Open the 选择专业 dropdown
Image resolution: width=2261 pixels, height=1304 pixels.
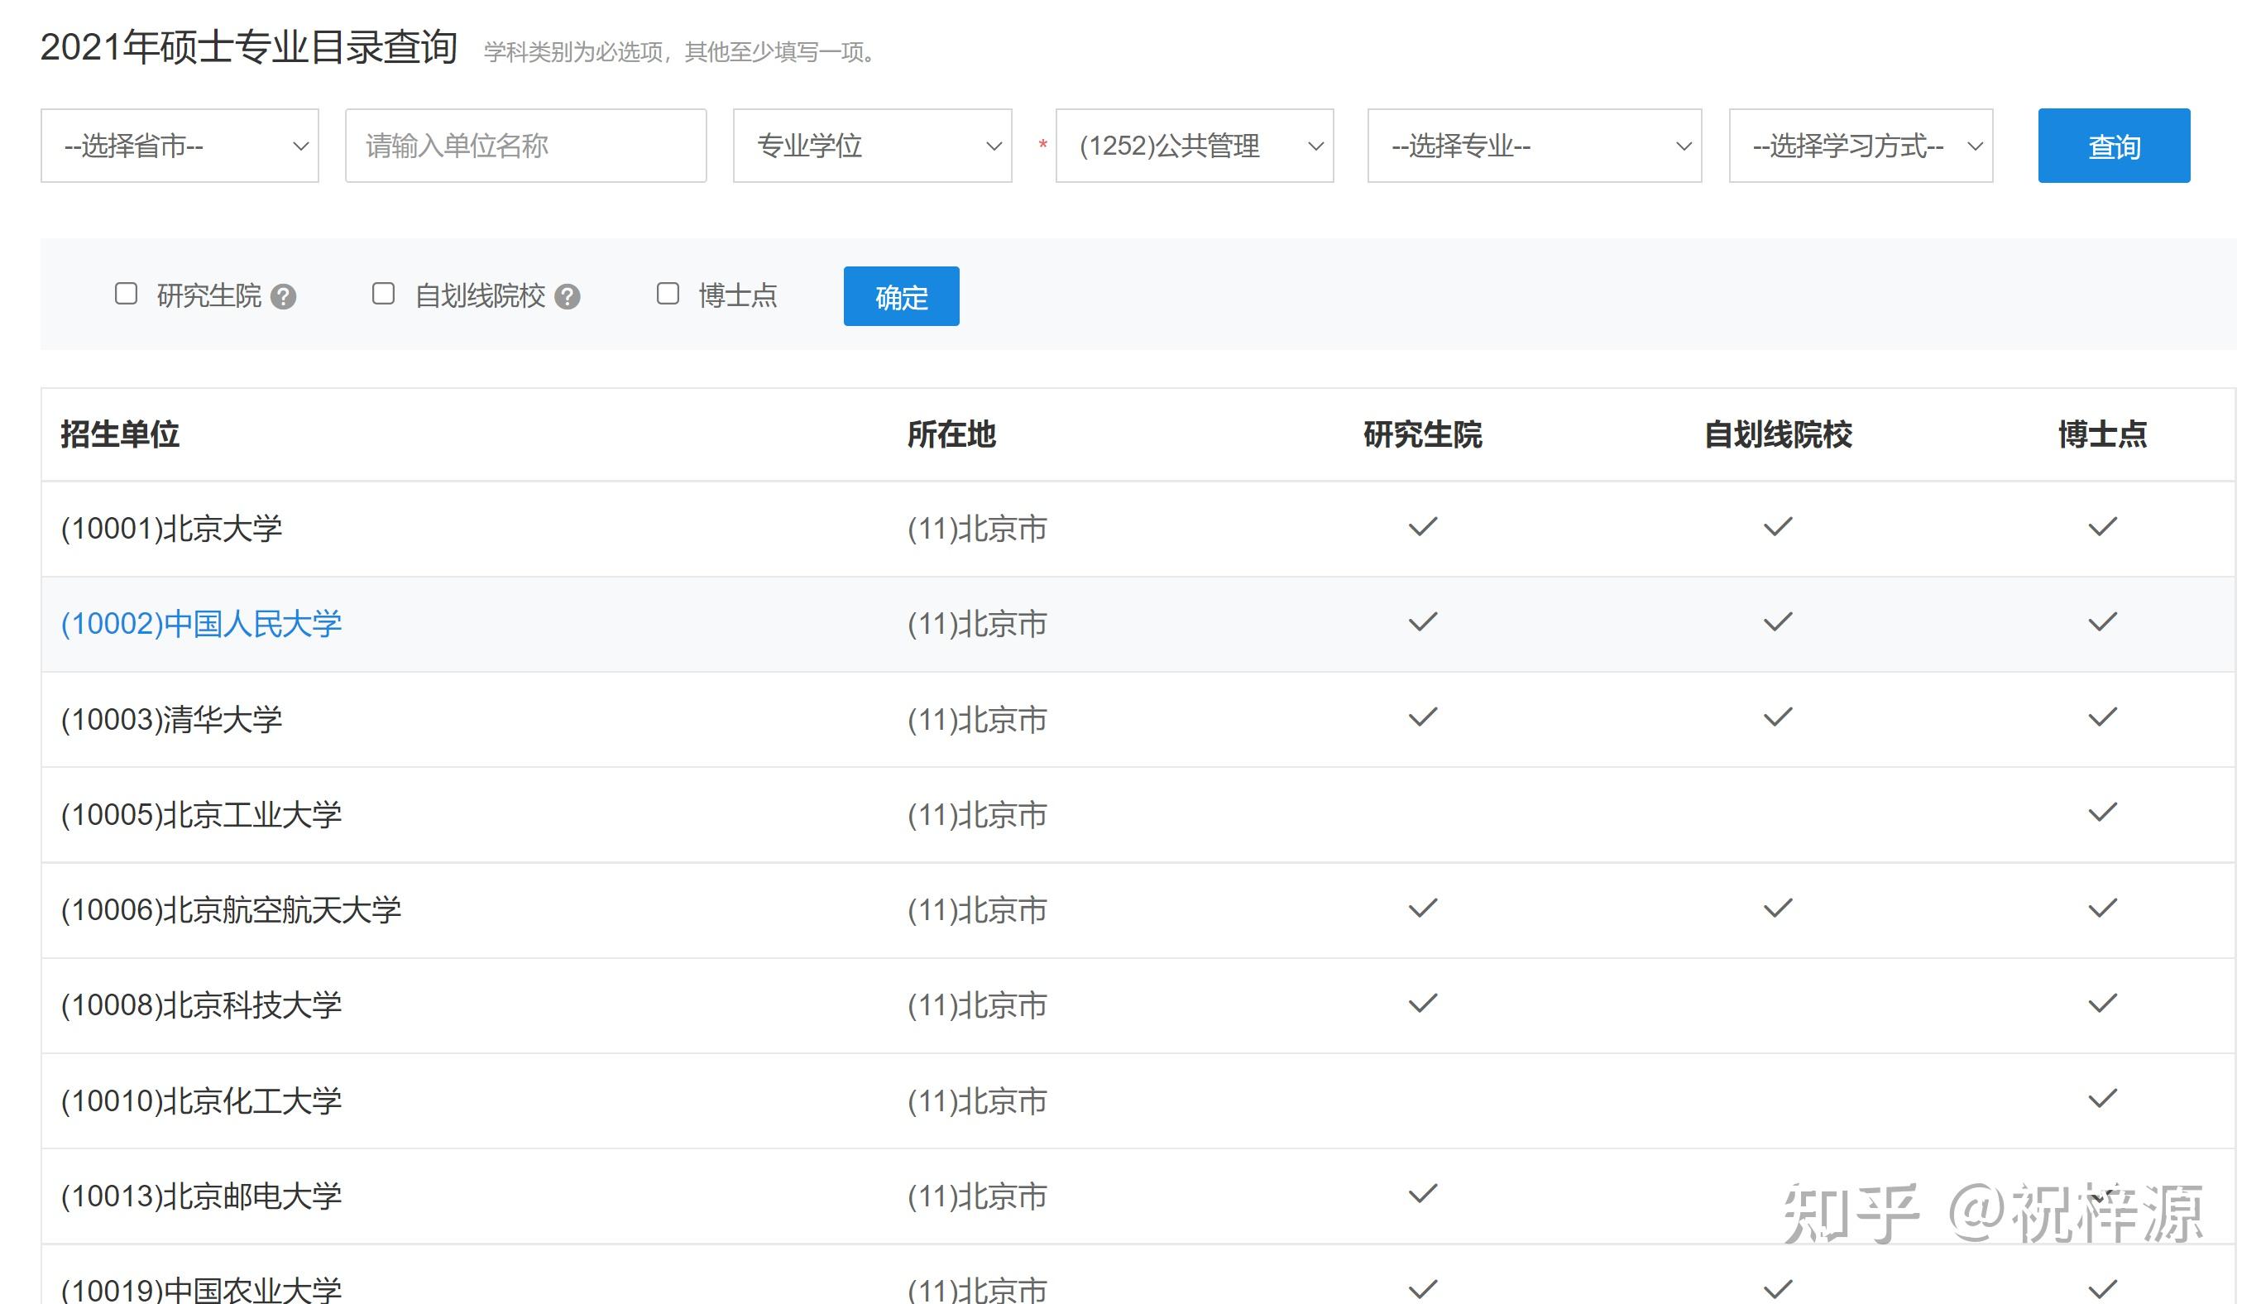pyautogui.click(x=1534, y=146)
